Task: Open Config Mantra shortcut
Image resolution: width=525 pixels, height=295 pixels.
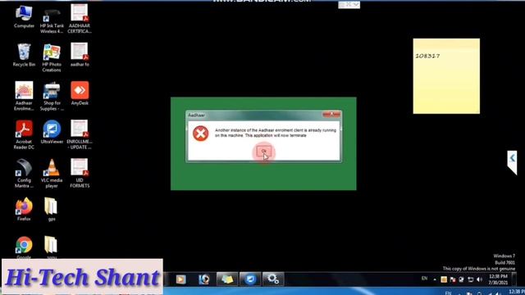Action: tap(24, 173)
